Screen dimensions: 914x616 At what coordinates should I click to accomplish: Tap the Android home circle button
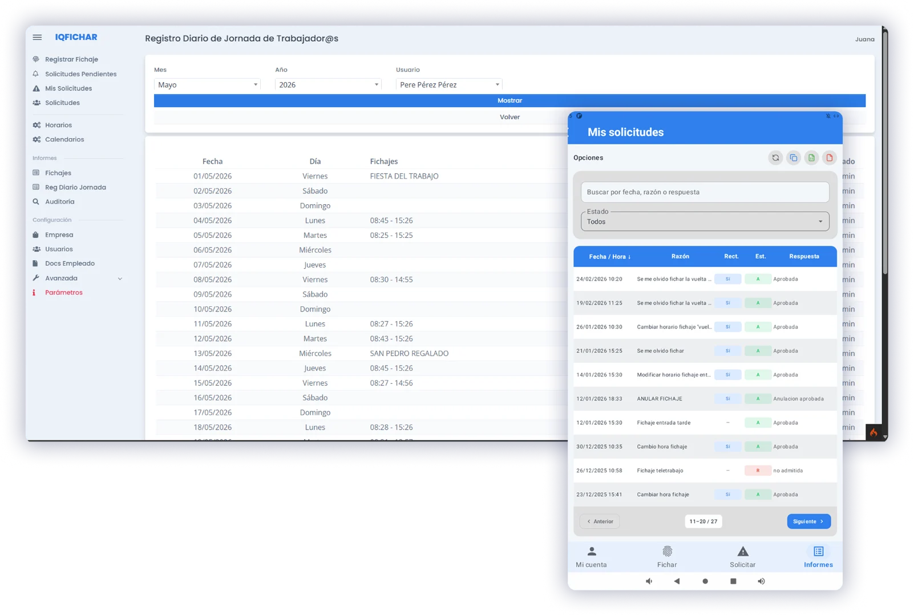(705, 581)
